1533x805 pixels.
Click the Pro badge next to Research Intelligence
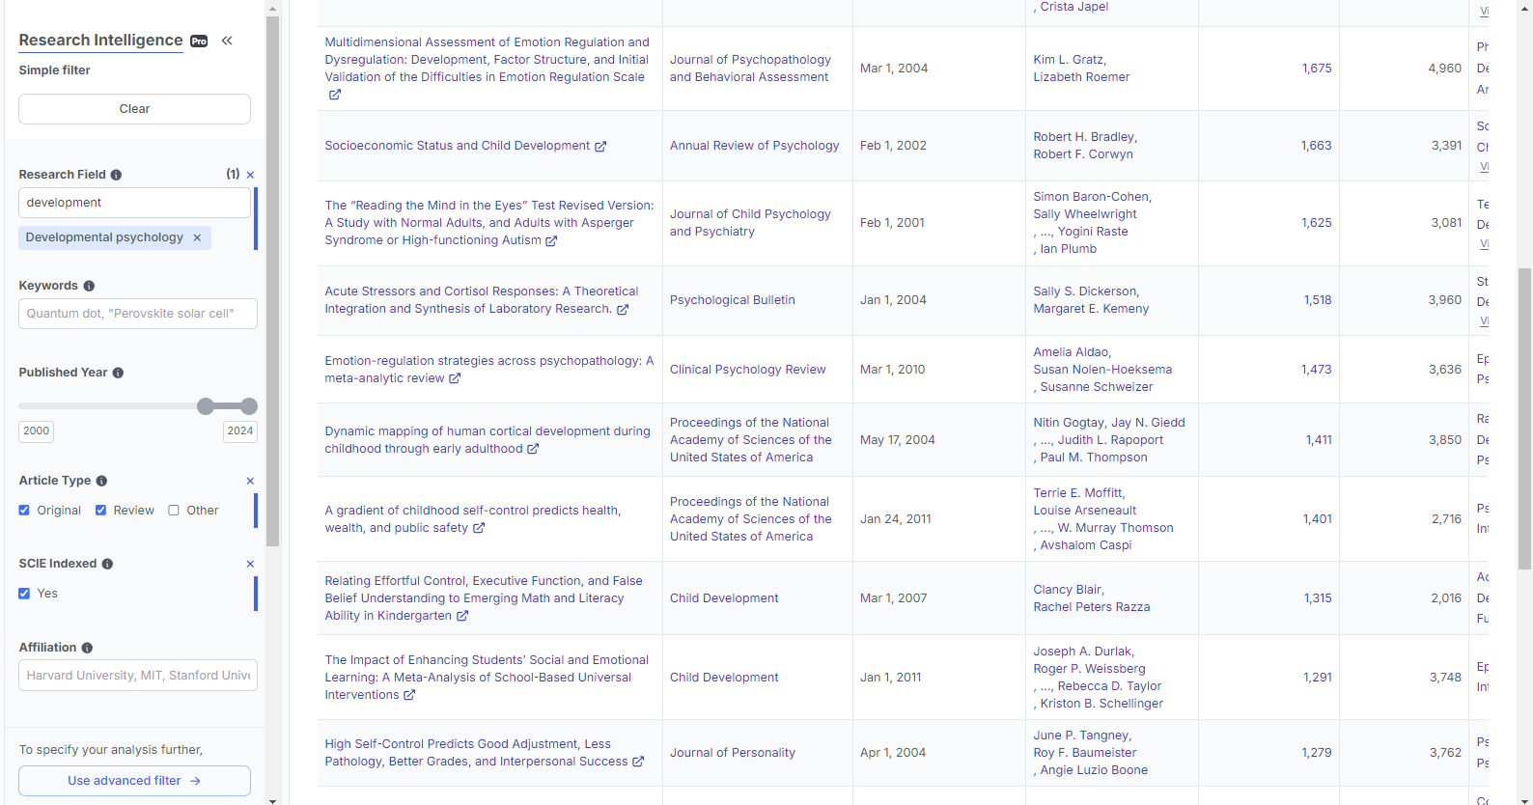pos(199,42)
